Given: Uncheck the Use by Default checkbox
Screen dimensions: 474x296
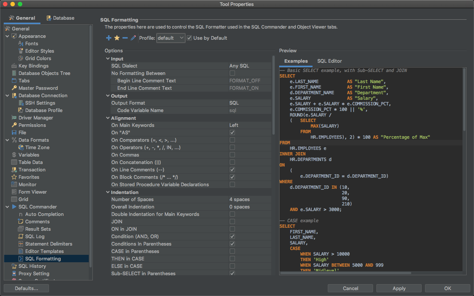Looking at the screenshot, I should pyautogui.click(x=189, y=38).
